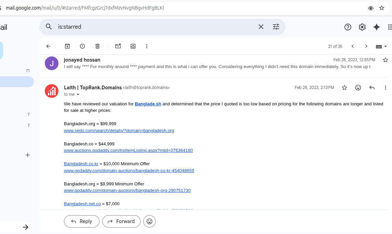Open the auctions.godaddy.com trpItemListing link
Image resolution: width=392 pixels, height=234 pixels.
[x=128, y=151]
